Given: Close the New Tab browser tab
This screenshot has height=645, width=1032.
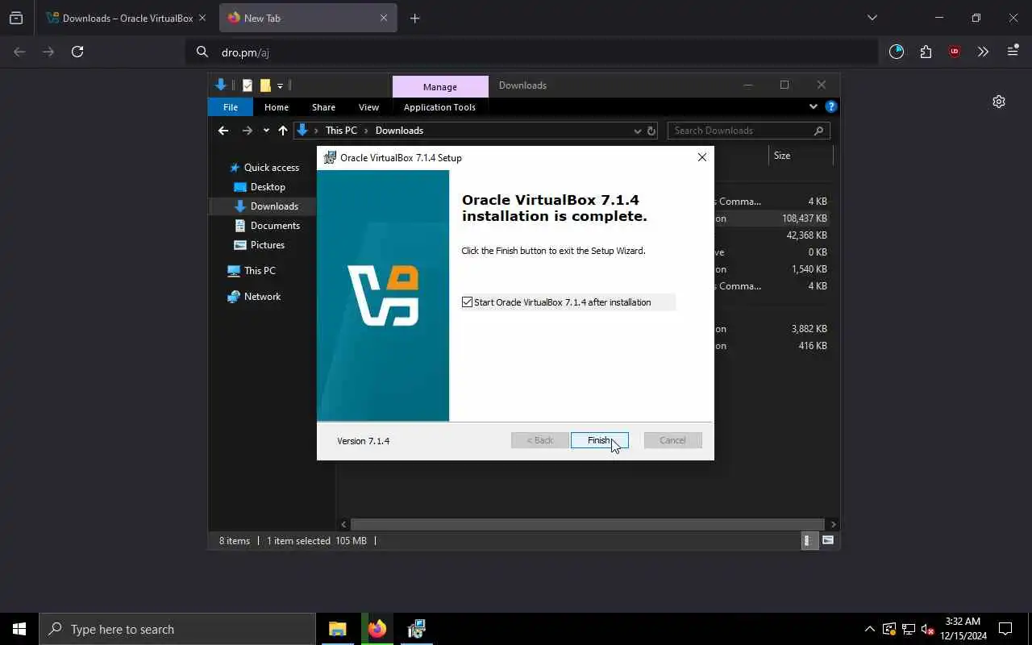Looking at the screenshot, I should (x=384, y=18).
